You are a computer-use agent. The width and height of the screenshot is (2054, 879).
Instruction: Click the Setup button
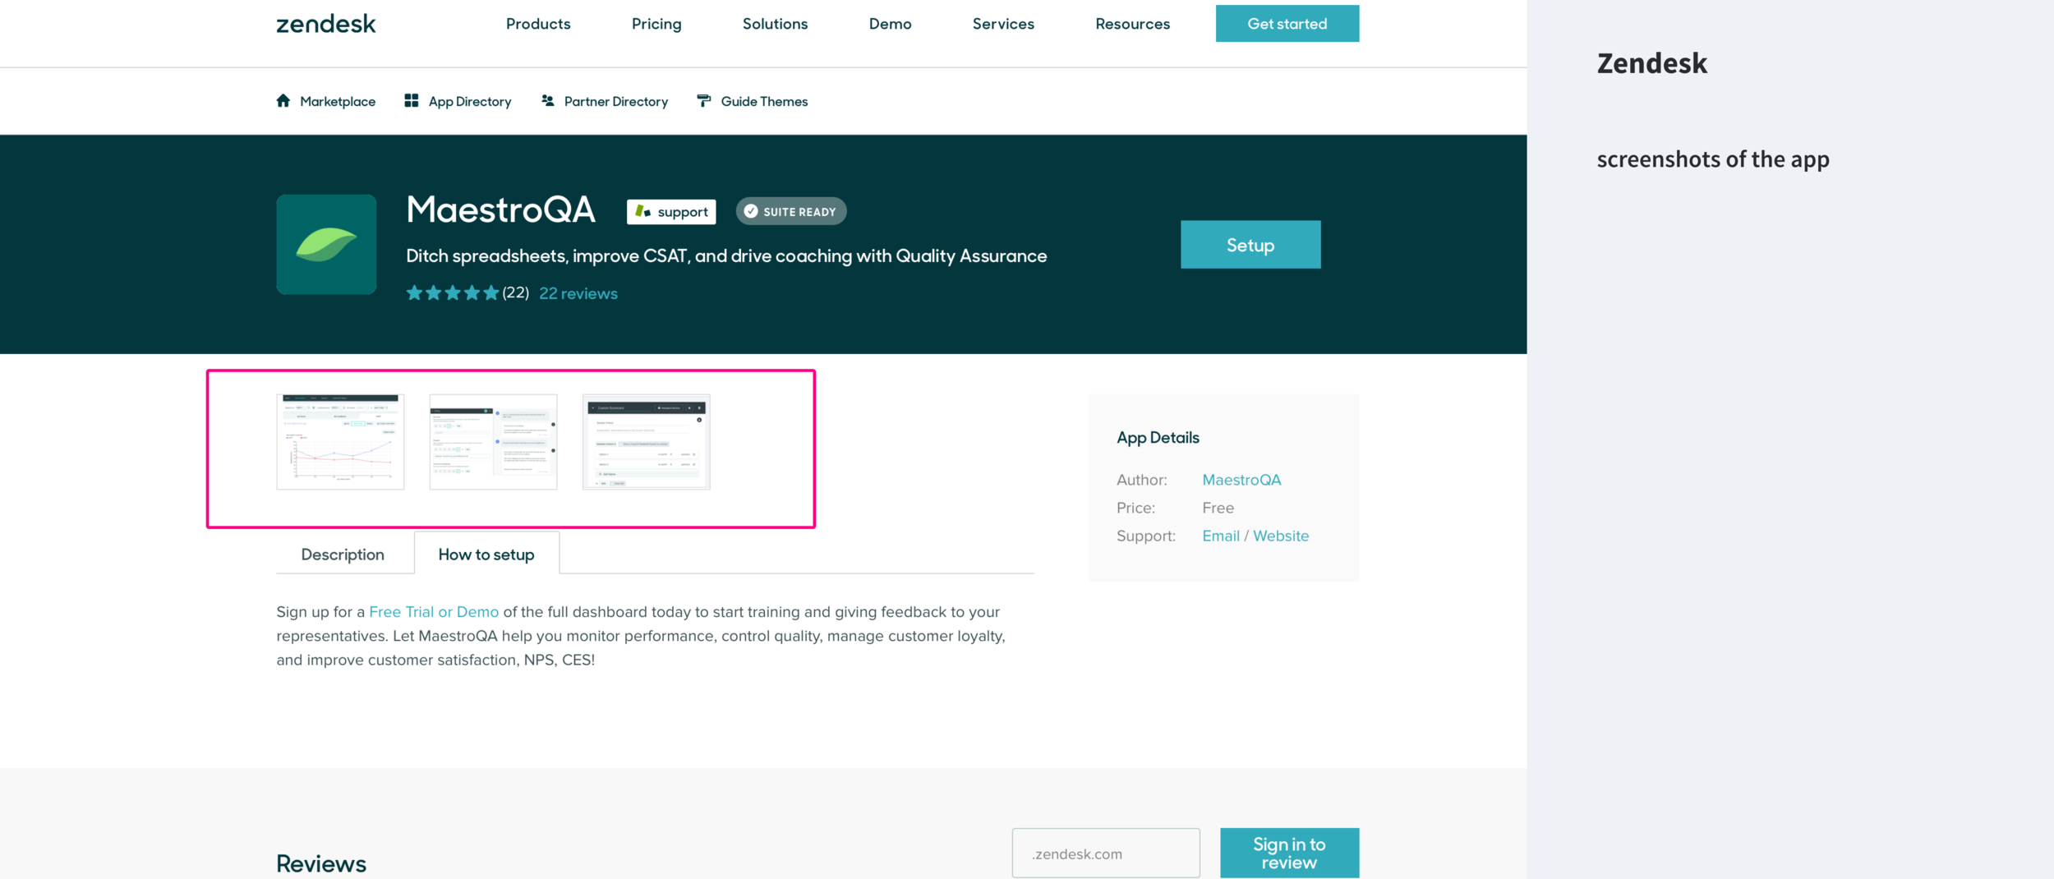[x=1250, y=244]
